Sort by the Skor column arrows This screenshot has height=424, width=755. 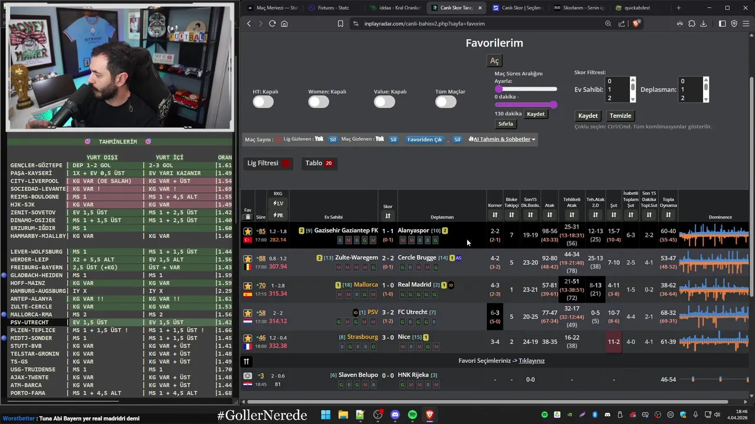pyautogui.click(x=388, y=216)
